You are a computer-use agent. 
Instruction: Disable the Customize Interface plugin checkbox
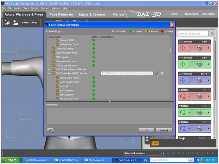53,61
